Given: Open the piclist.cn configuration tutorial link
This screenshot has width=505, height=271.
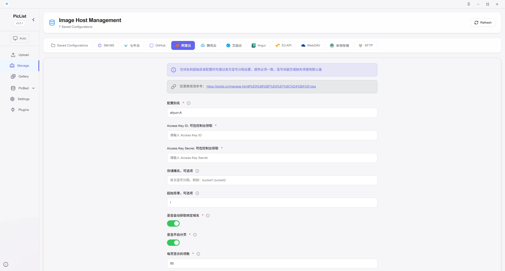Looking at the screenshot, I should (x=261, y=86).
